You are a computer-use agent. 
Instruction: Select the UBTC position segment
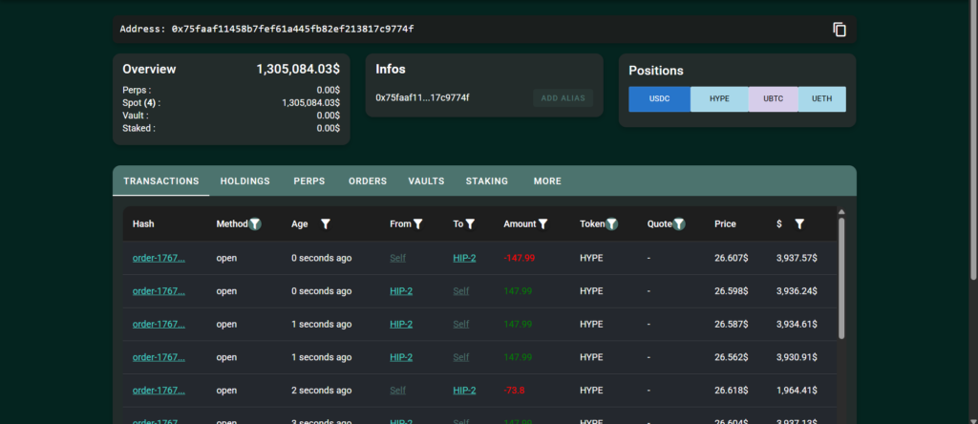click(x=774, y=99)
